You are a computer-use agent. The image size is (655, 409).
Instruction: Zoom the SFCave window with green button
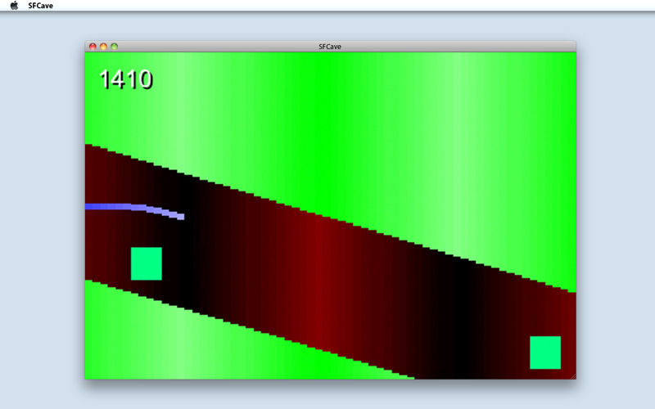(114, 47)
